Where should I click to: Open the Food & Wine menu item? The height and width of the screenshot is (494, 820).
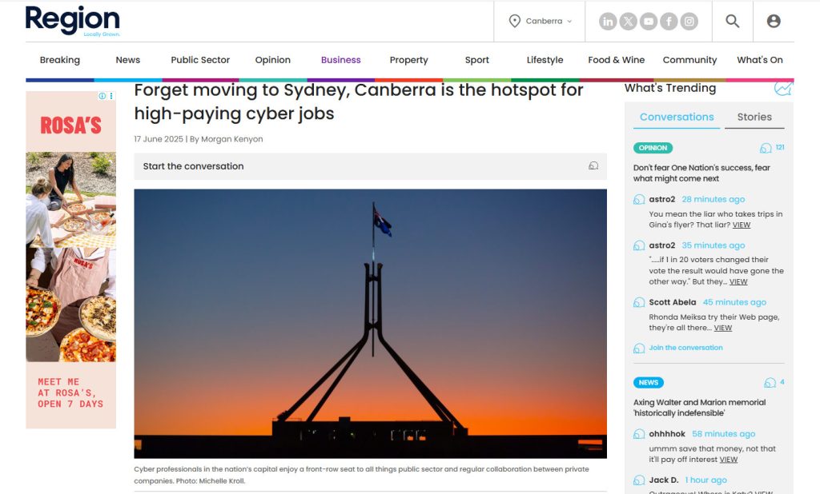(x=616, y=60)
